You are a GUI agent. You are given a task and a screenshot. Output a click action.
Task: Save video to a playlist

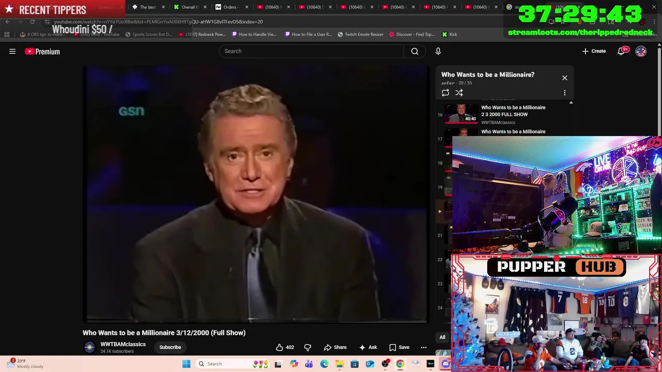coord(399,347)
